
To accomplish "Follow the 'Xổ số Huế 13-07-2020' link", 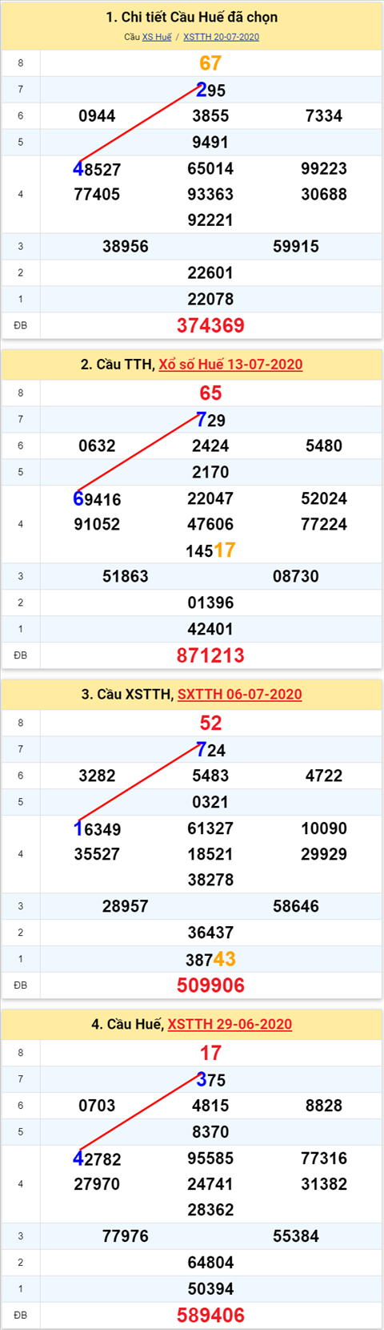I will 230,365.
